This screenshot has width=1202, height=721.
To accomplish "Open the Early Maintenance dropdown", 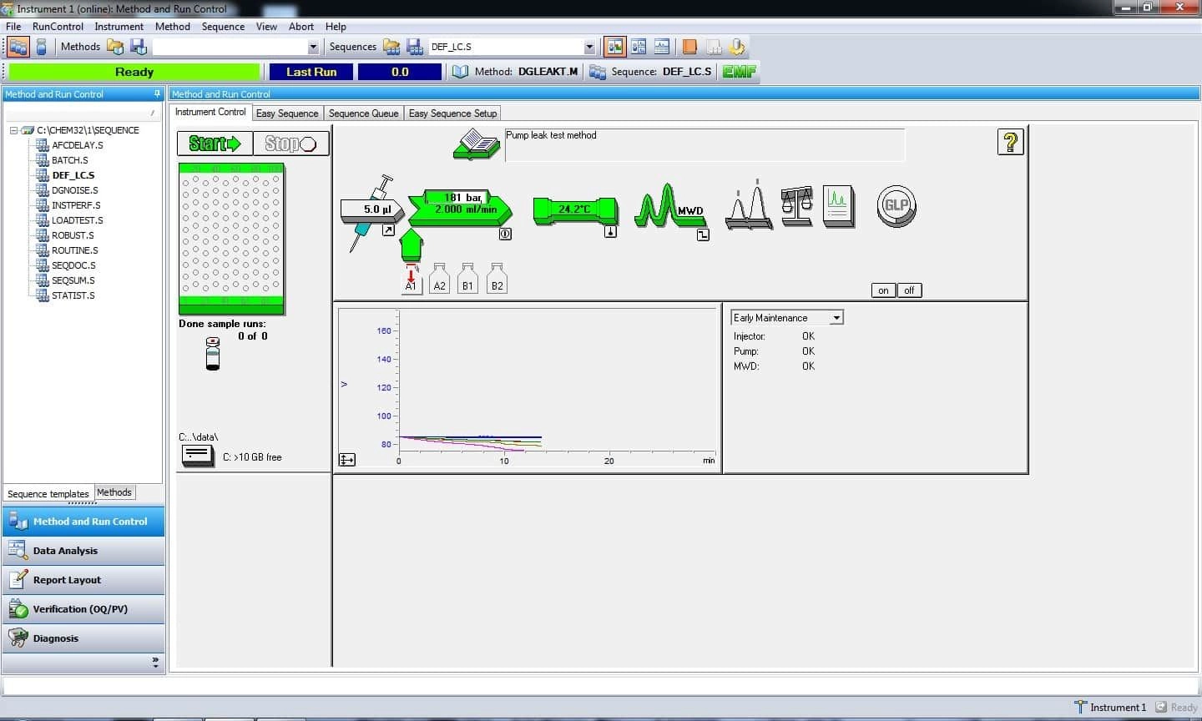I will (x=836, y=318).
